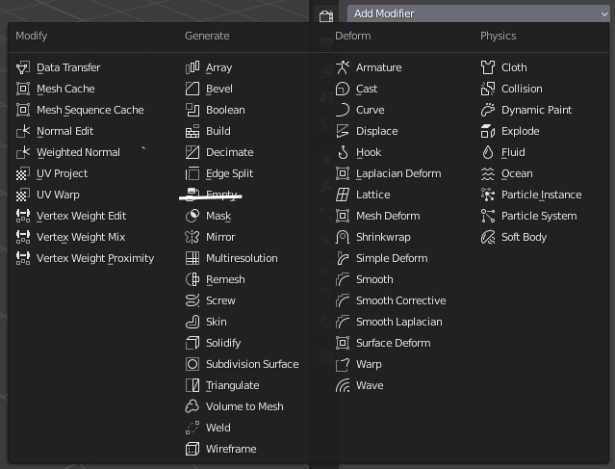Click the Mesh Sequence Cache icon
Viewport: 615px width, 469px height.
point(23,110)
